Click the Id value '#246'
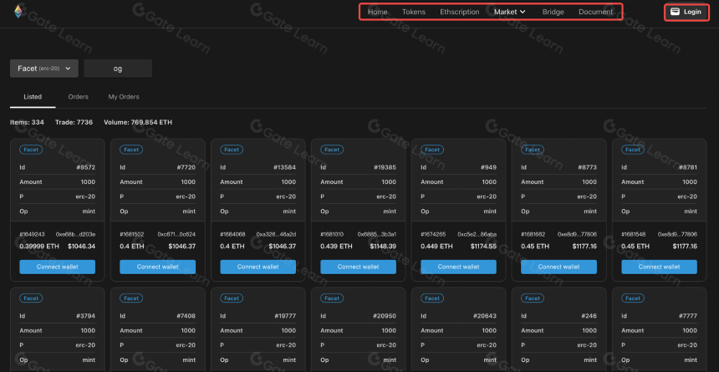 589,316
